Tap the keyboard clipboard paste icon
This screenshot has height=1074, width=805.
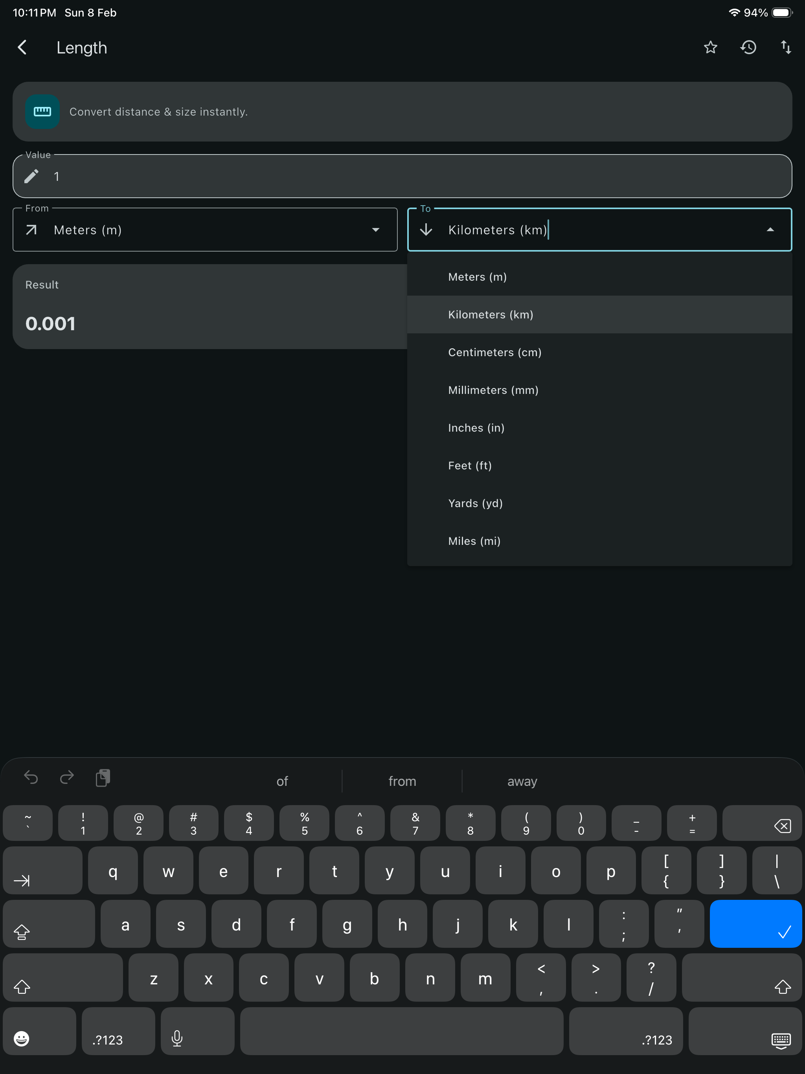103,777
